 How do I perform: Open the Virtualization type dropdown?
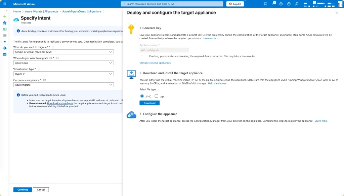(x=63, y=74)
